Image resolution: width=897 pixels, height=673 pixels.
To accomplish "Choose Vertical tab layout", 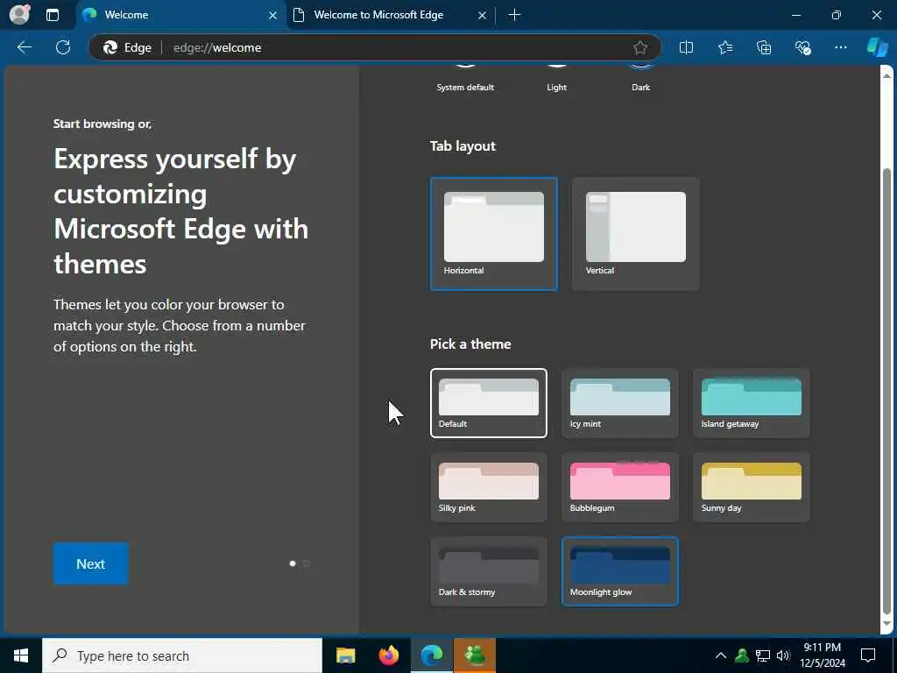I will 636,234.
